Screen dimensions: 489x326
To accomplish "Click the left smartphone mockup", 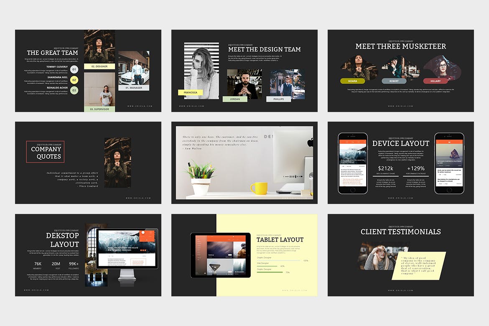I will tap(353, 163).
